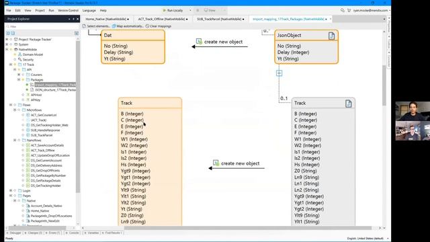Click the Run Locally button
Image resolution: width=430 pixels, height=242 pixels.
click(x=173, y=11)
